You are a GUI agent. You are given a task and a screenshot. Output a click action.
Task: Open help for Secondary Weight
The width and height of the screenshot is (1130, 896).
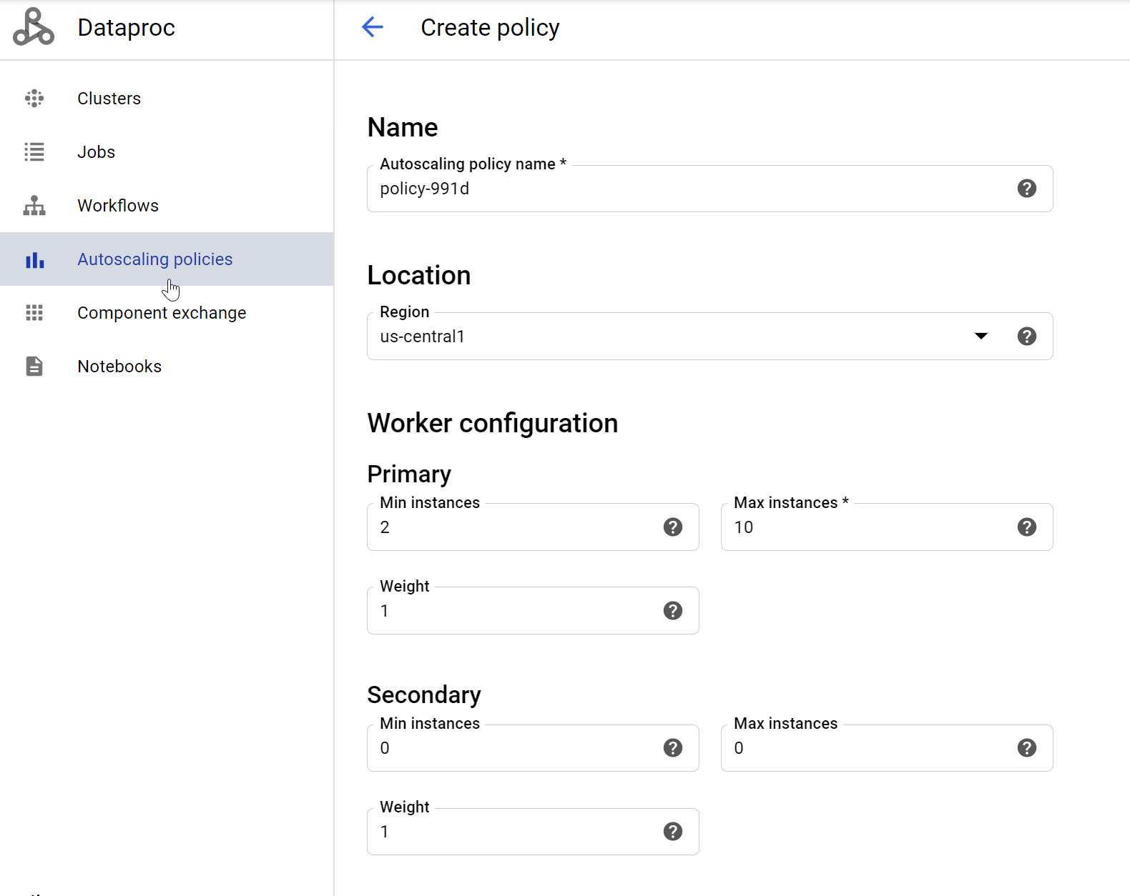(x=673, y=832)
